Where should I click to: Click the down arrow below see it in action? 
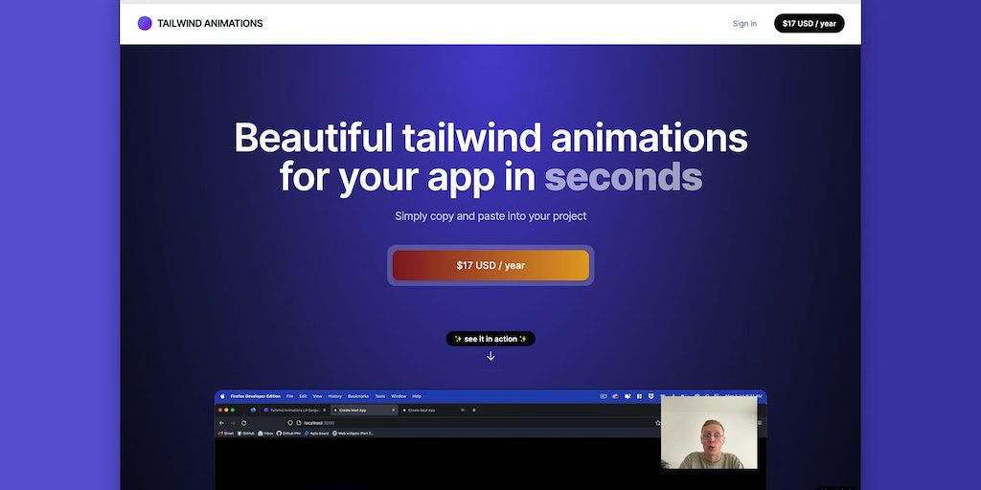(490, 356)
